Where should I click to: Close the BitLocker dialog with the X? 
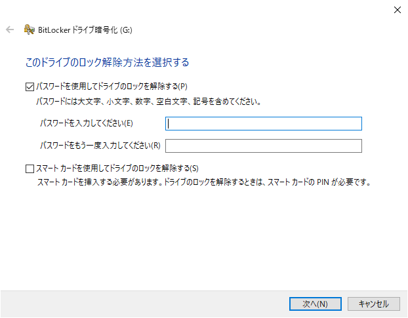pyautogui.click(x=397, y=10)
